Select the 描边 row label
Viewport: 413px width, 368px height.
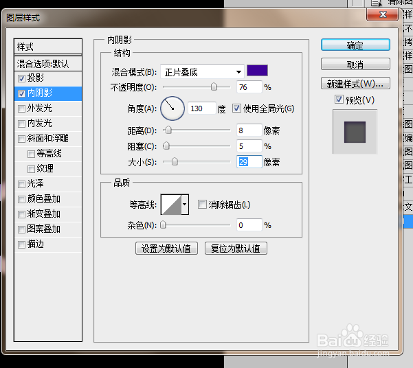pyautogui.click(x=36, y=244)
